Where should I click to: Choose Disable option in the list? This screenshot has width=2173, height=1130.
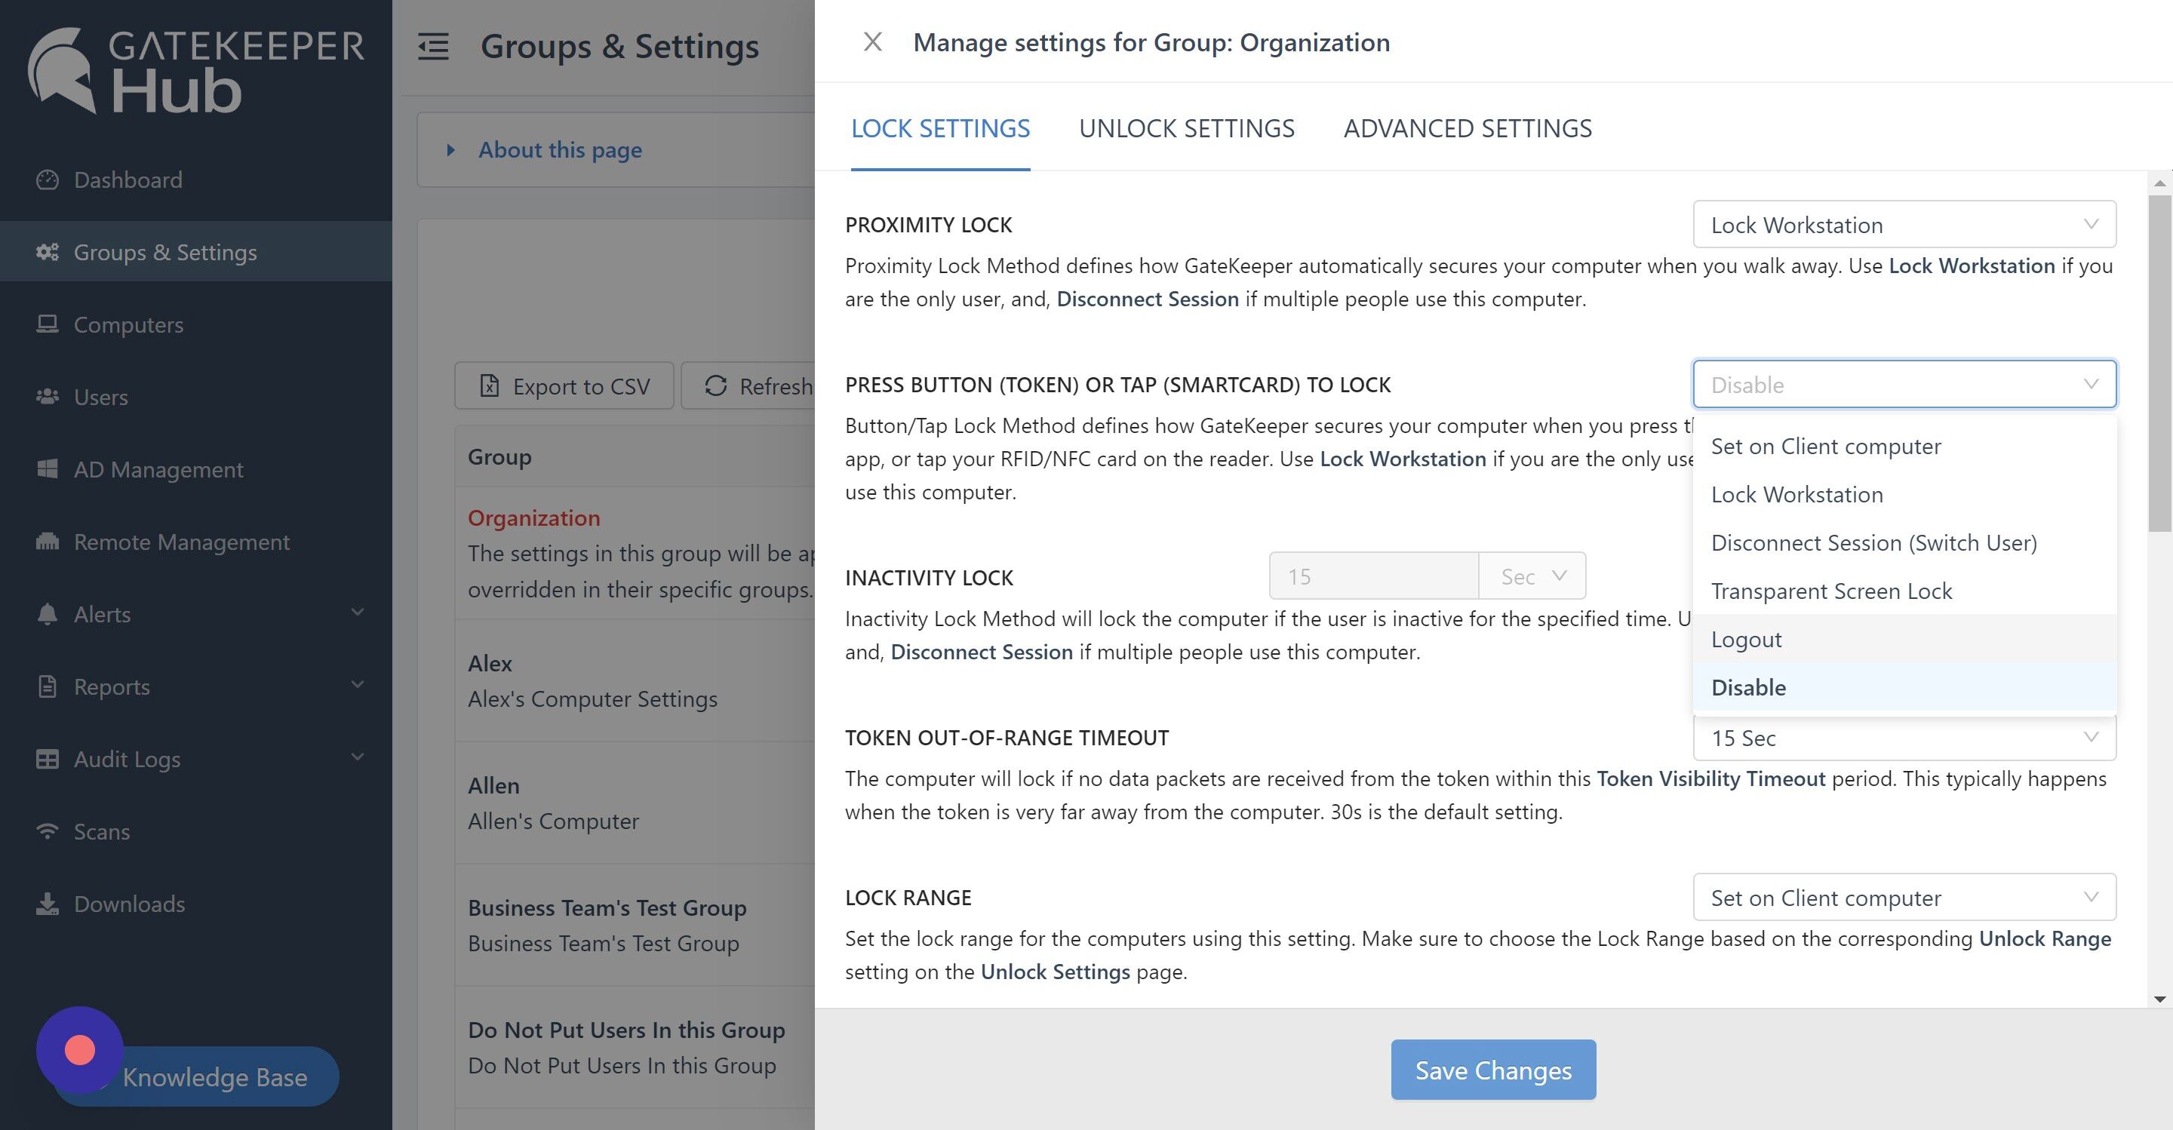click(1904, 687)
